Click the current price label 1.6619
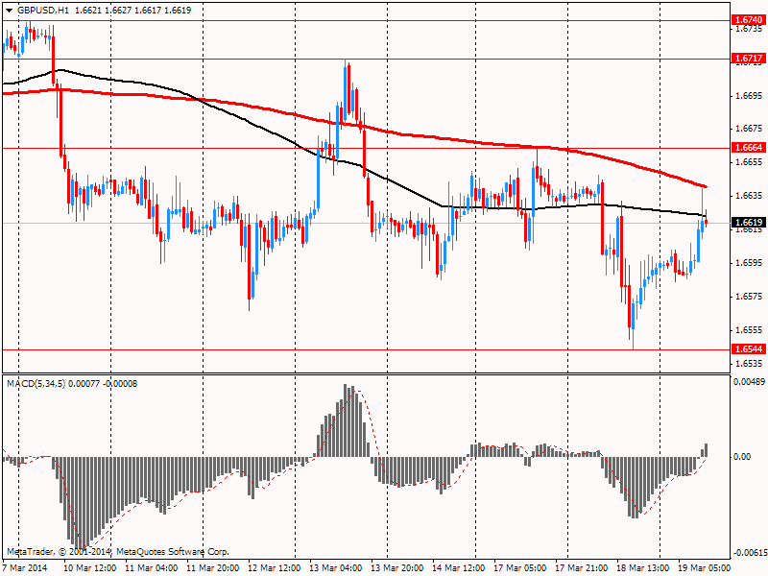Image resolution: width=768 pixels, height=576 pixels. (x=748, y=223)
